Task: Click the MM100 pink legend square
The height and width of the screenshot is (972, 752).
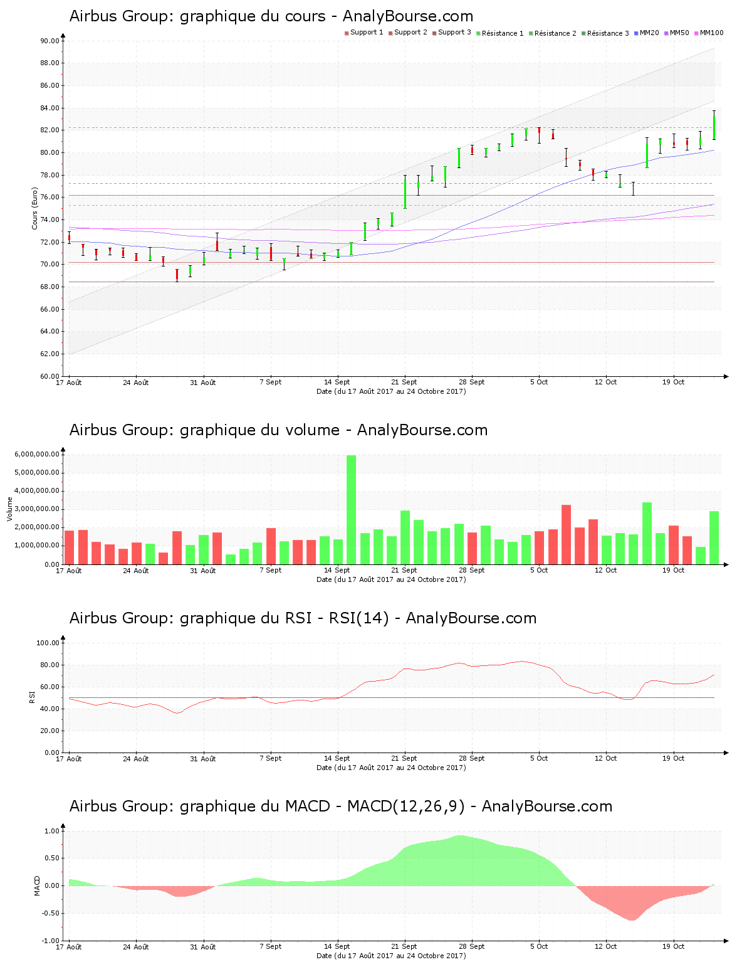Action: pos(696,33)
